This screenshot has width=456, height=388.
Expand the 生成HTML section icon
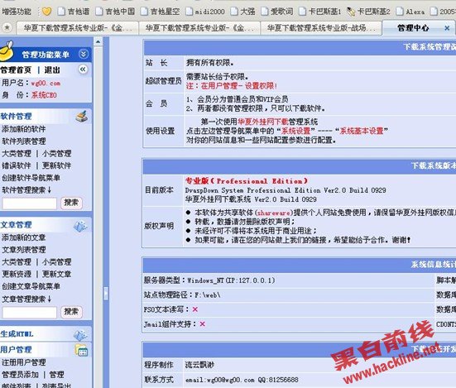tap(80, 335)
